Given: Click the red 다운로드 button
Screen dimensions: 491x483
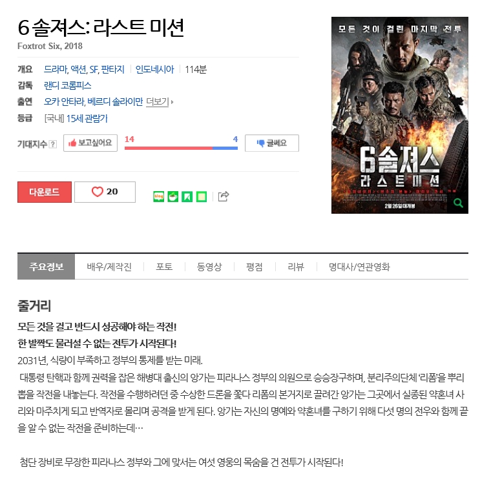Looking at the screenshot, I should coord(45,192).
